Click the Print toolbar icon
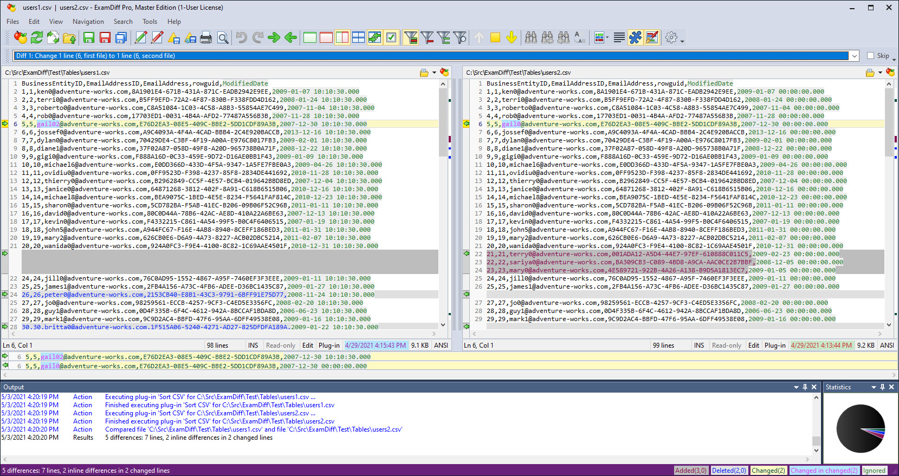Image resolution: width=899 pixels, height=476 pixels. (206, 37)
